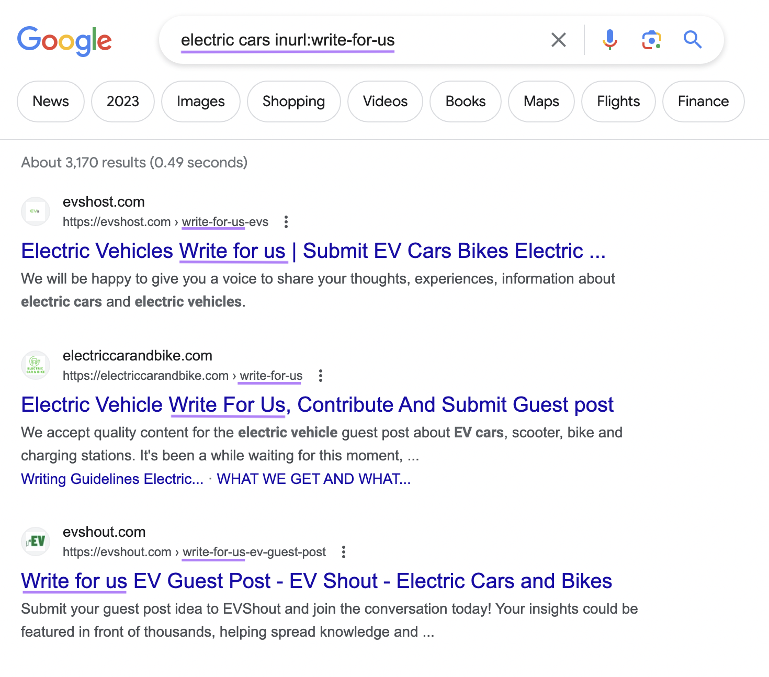Screen dimensions: 769x677
Task: Clear the search query with the X icon
Action: coord(558,39)
